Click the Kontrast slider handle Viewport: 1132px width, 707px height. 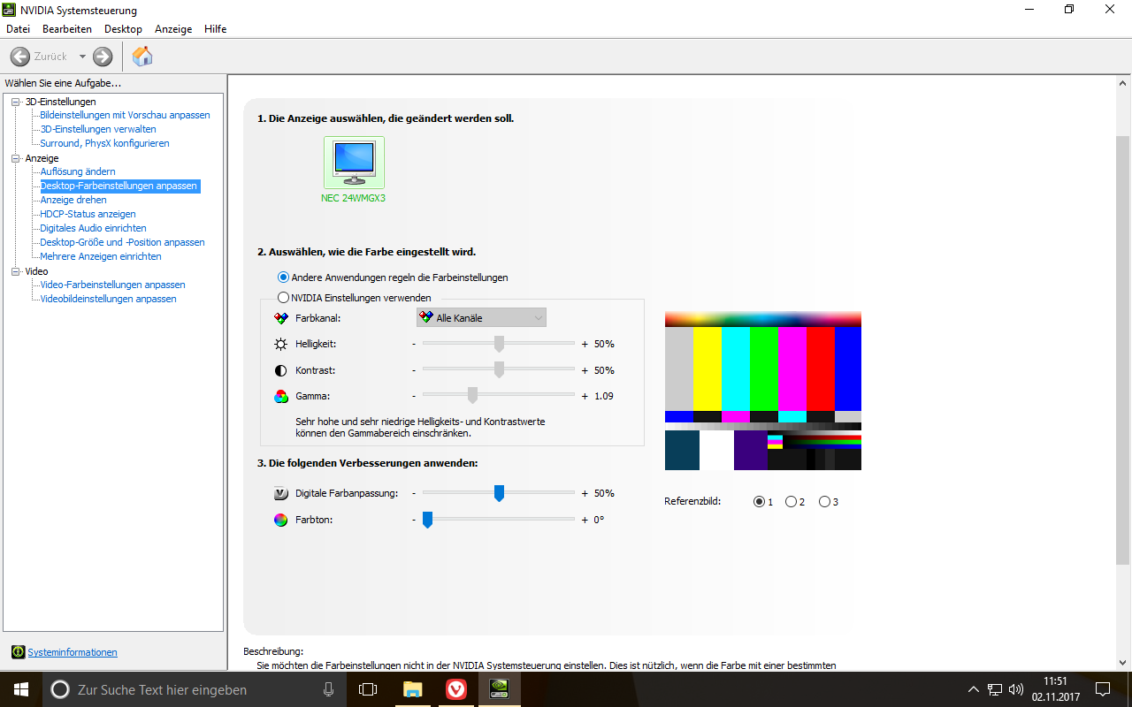(x=499, y=370)
